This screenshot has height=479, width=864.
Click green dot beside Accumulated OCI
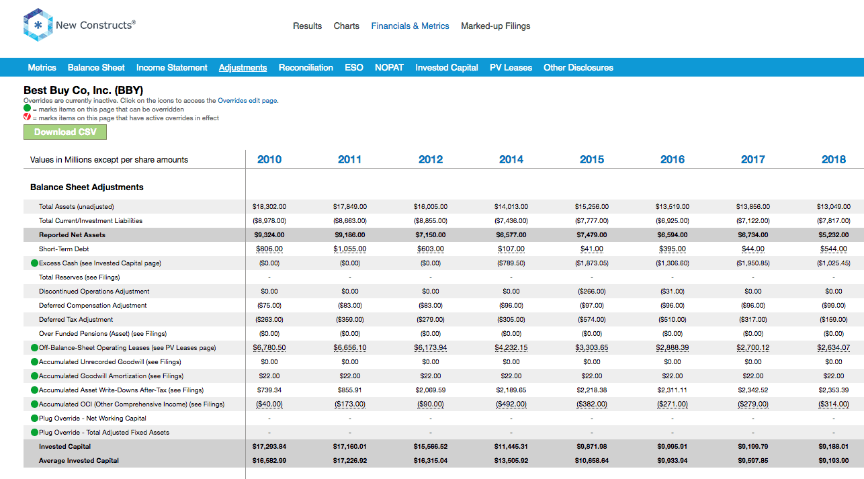35,404
